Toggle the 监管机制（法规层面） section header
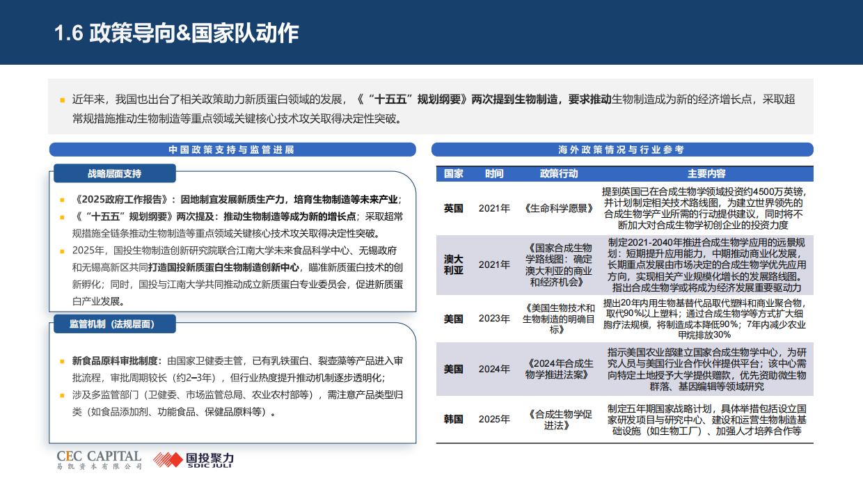This screenshot has width=863, height=485. click(x=113, y=324)
